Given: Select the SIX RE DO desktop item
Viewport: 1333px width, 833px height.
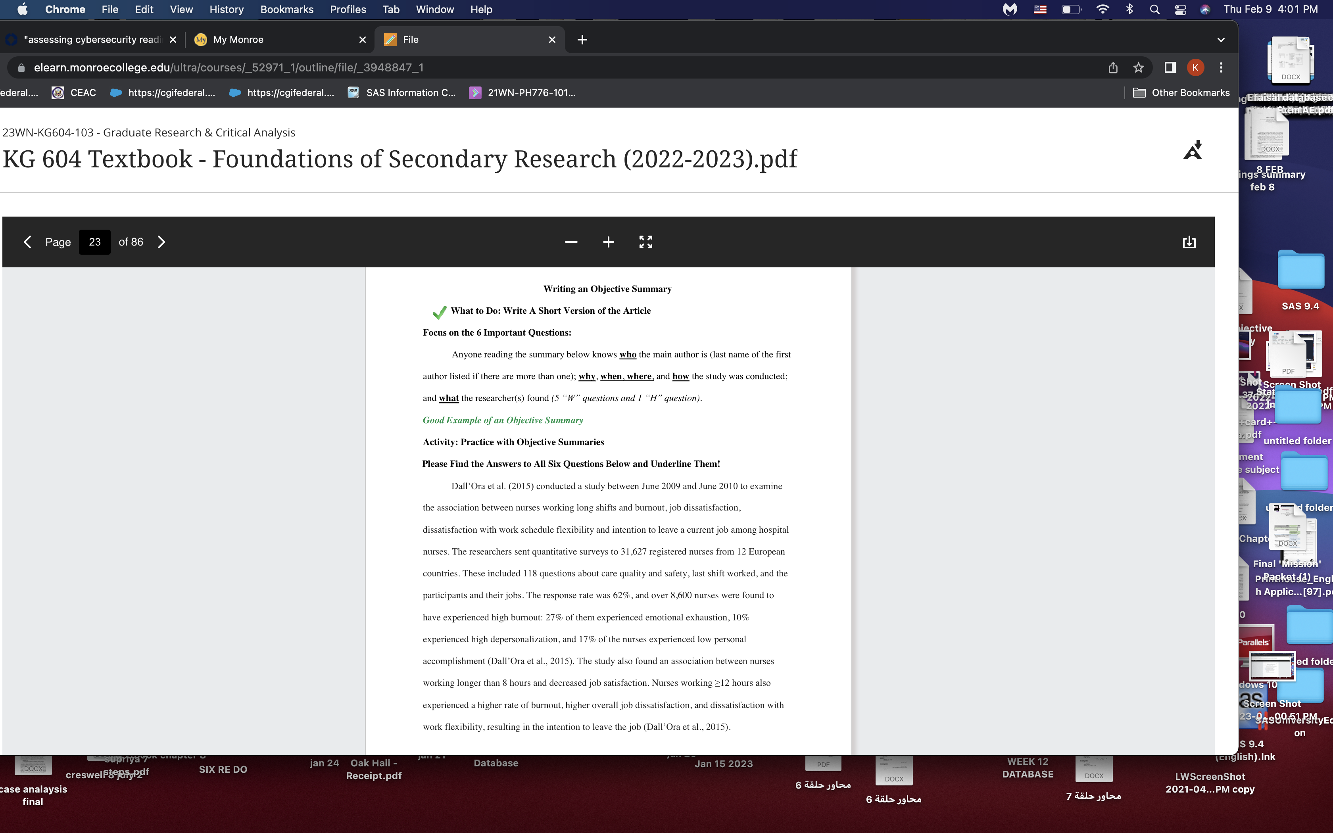Looking at the screenshot, I should click(223, 769).
